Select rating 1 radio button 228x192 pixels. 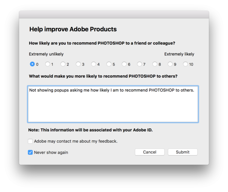(47, 64)
